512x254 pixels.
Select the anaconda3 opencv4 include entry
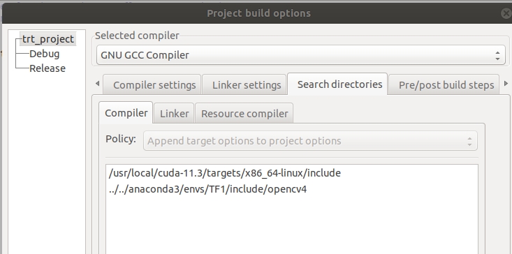pos(207,189)
